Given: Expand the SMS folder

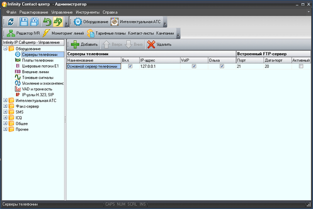Looking at the screenshot, I should click(x=5, y=112).
